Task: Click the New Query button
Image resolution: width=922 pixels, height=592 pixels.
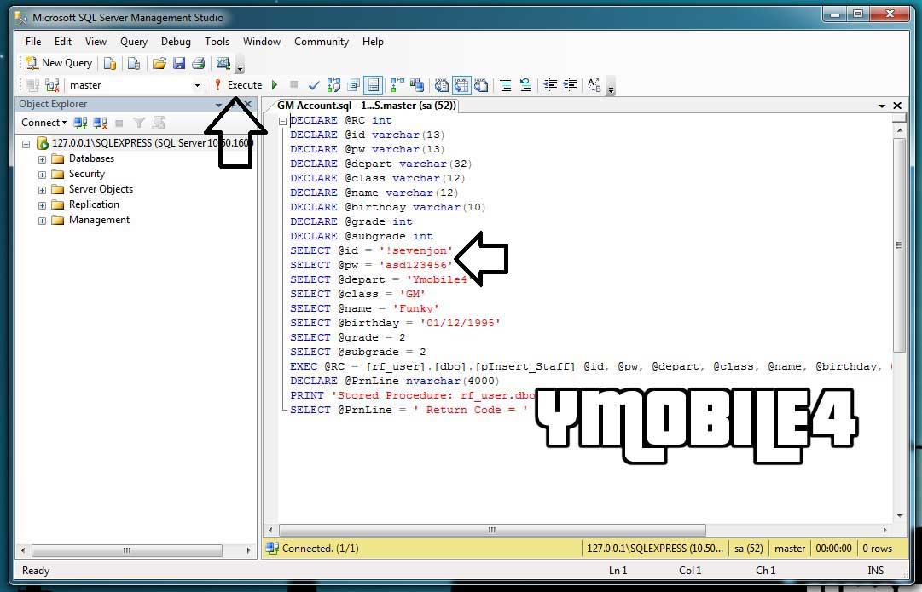Action: click(x=59, y=63)
